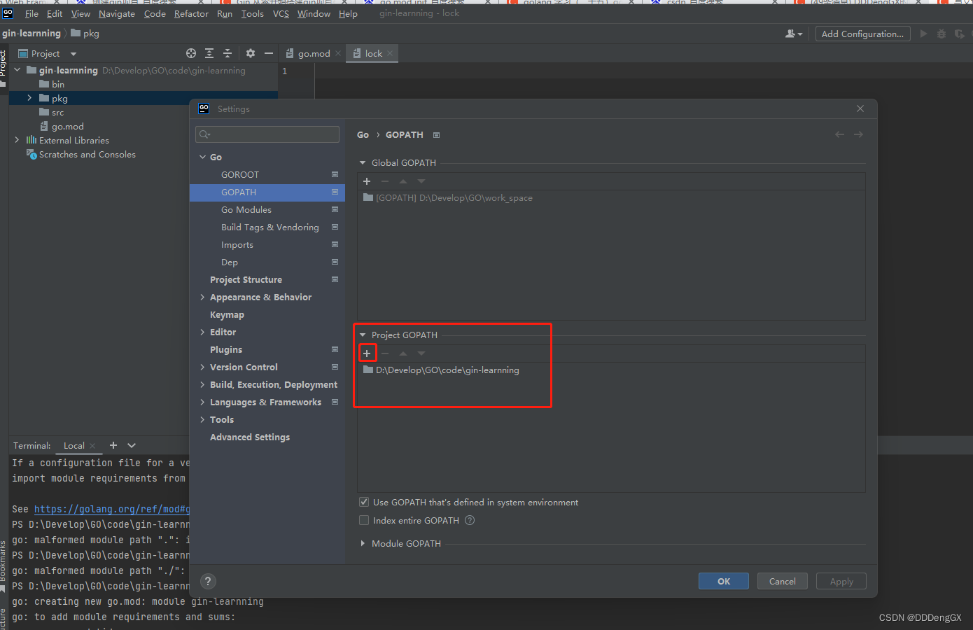The image size is (973, 630).
Task: Open the Project view dropdown
Action: [x=73, y=54]
